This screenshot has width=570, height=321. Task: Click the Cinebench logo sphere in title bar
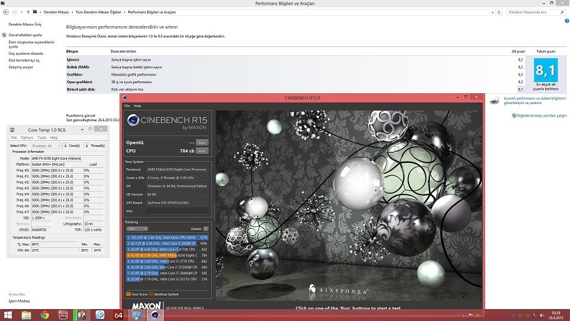125,97
